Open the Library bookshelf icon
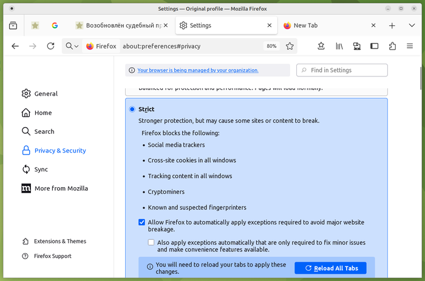Screen dimensions: 425x281 [x=339, y=46]
